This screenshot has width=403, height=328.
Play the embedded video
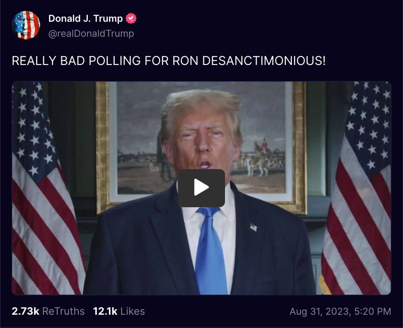[201, 188]
